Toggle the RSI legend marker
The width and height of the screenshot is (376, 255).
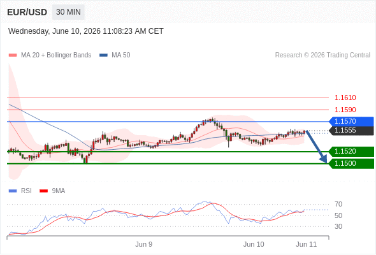(13, 191)
